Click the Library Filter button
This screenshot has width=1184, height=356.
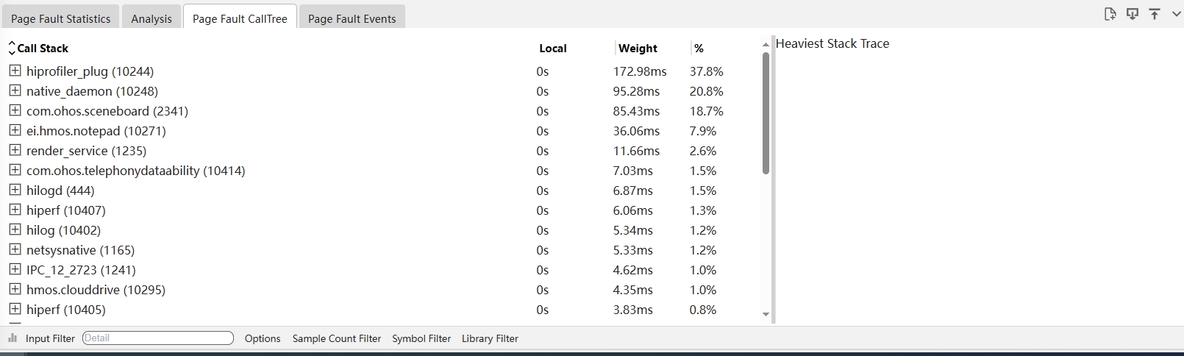pos(490,338)
